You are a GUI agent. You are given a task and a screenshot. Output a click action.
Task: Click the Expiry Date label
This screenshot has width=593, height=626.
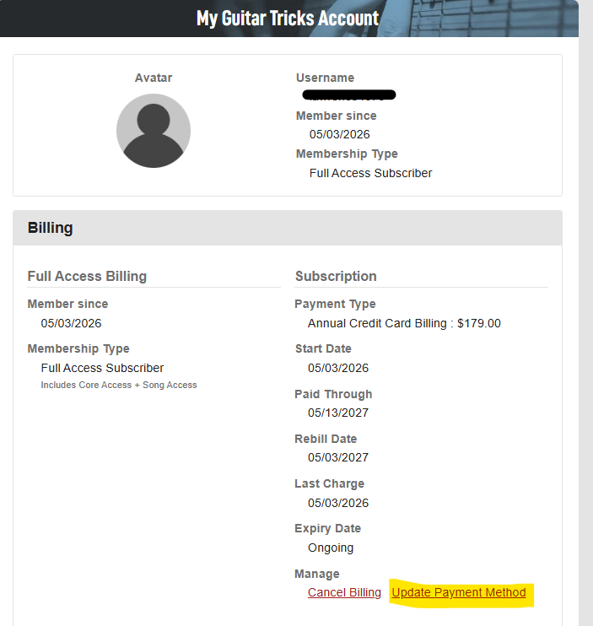tap(327, 529)
